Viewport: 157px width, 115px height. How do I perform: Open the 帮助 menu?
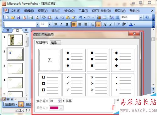pyautogui.click(x=134, y=11)
